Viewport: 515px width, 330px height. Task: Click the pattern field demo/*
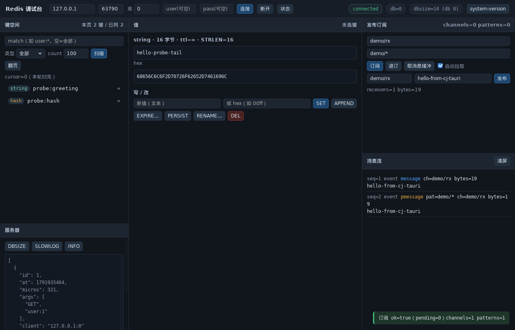439,54
